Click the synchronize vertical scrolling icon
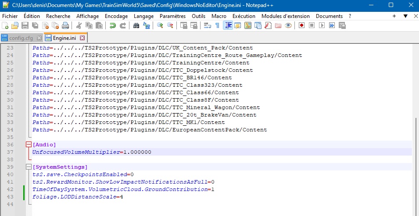The image size is (419, 216). (x=183, y=26)
